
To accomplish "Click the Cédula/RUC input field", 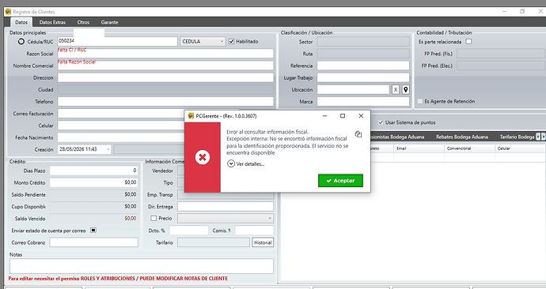I will point(117,41).
